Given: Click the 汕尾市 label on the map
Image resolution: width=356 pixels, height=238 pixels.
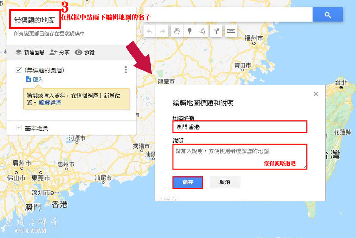Looking at the screenshot, I should click(x=103, y=178).
